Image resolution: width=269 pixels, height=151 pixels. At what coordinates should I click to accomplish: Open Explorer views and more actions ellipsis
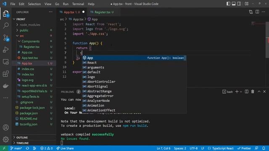click(50, 12)
